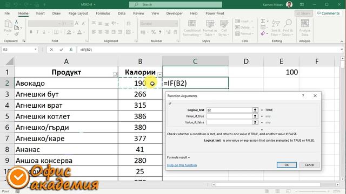Click the Value_if_false range selector arrow

[255, 122]
